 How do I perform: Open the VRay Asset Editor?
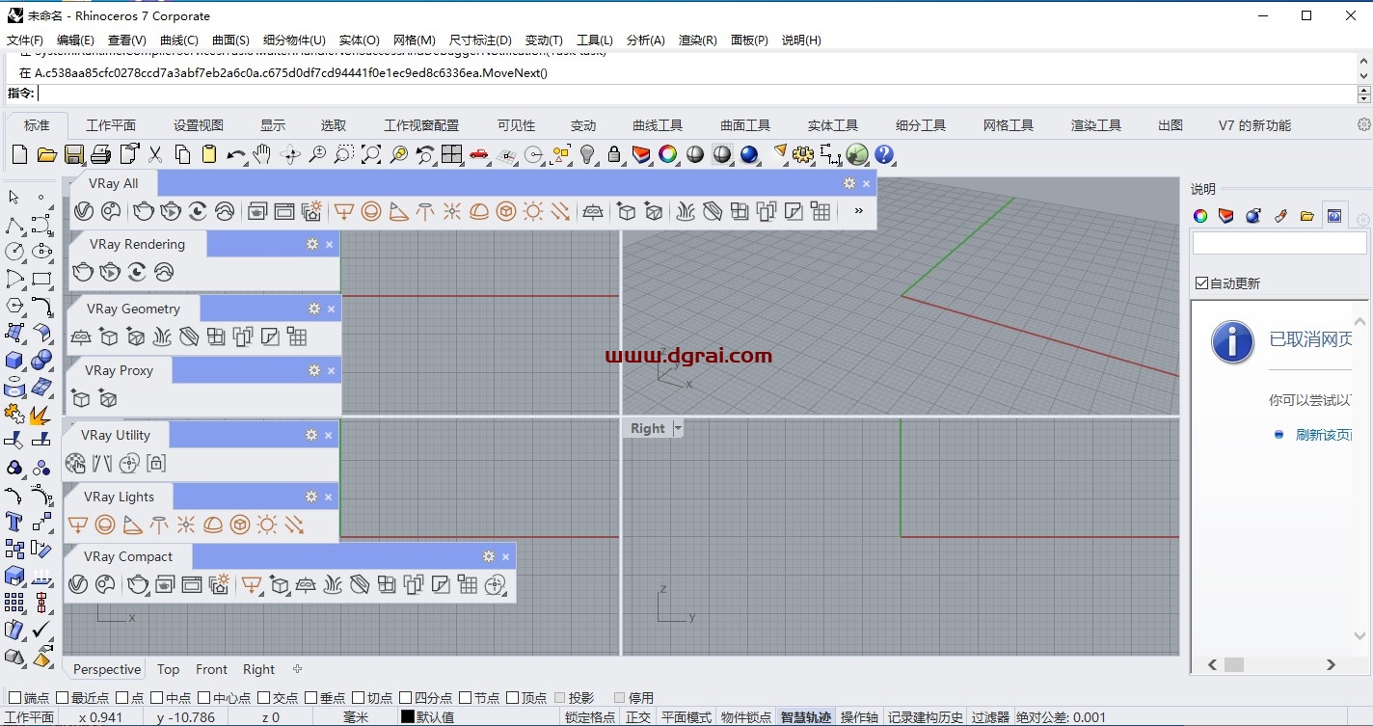click(x=84, y=211)
